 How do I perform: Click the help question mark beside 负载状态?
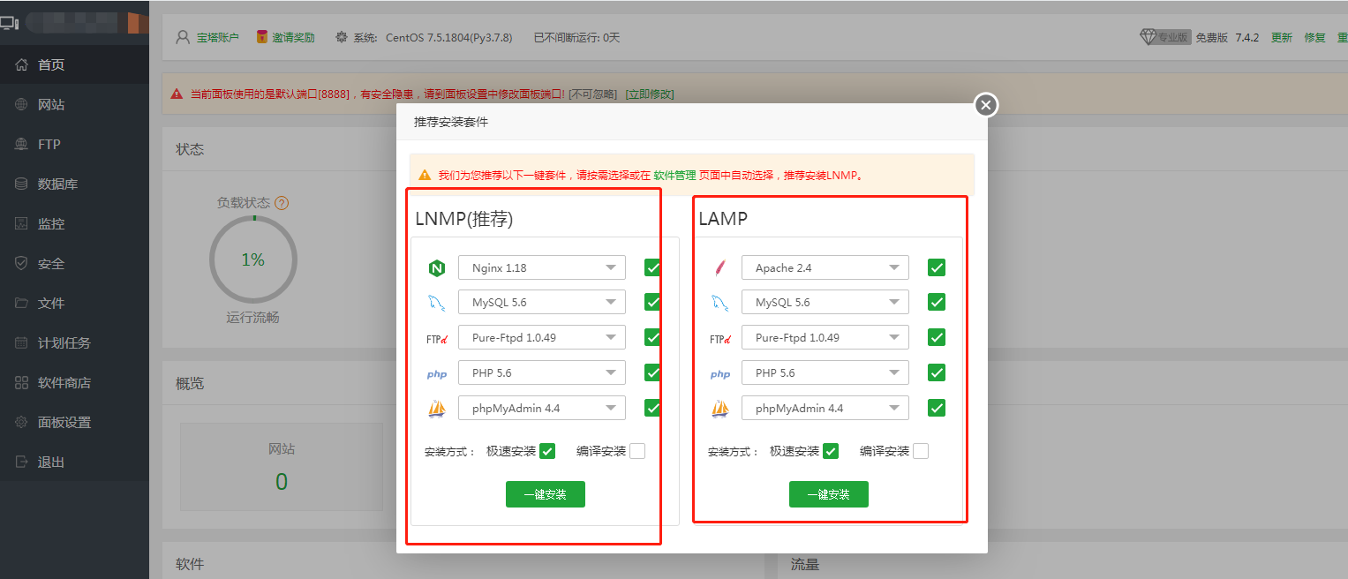pos(282,203)
